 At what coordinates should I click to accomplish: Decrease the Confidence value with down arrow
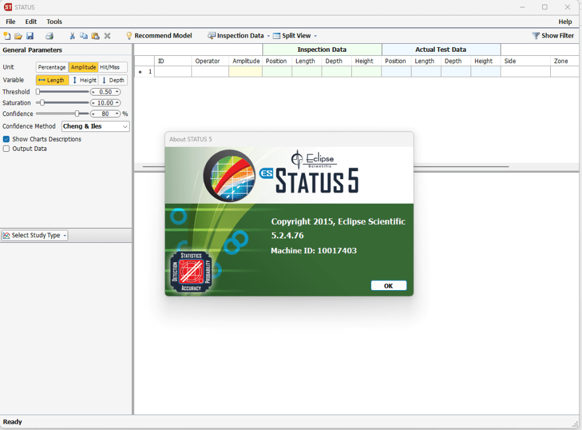pyautogui.click(x=93, y=114)
